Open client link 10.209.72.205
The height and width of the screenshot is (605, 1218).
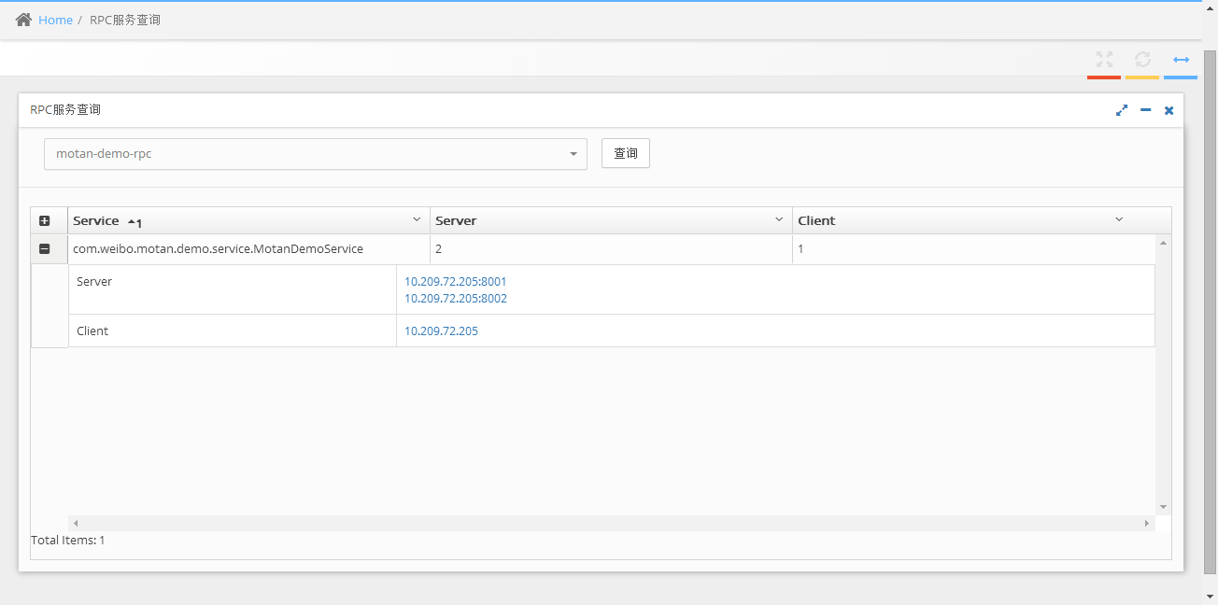[441, 331]
